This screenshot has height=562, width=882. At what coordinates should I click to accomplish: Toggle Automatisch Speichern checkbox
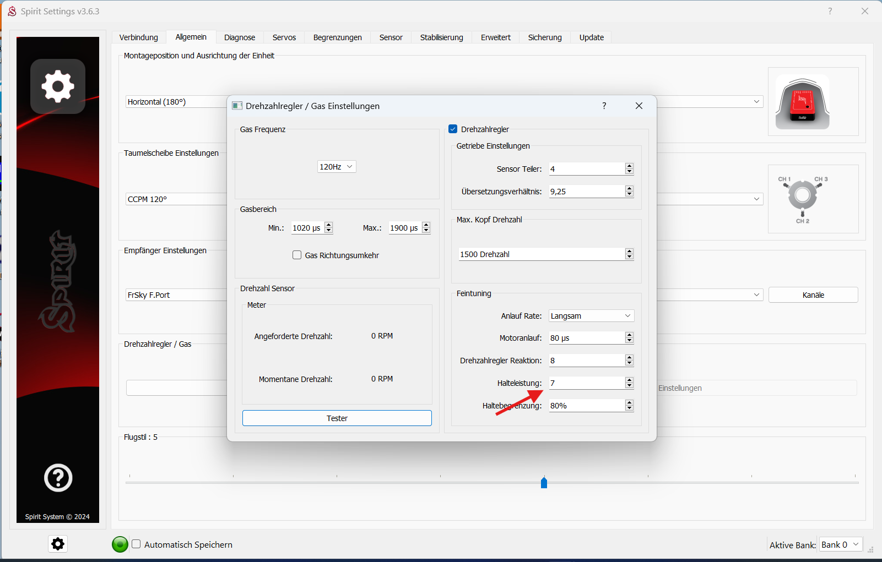point(136,544)
